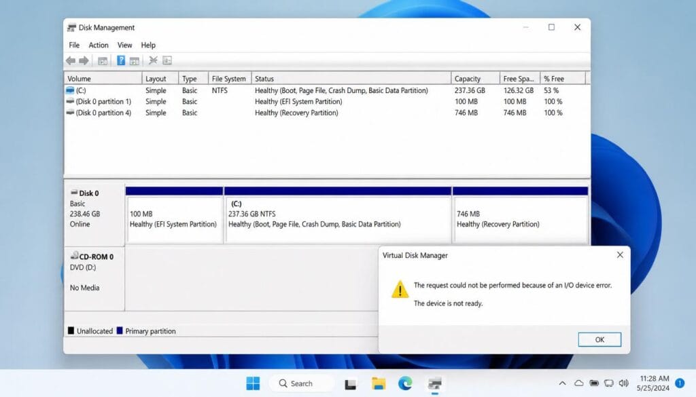Click the Properties toolbar icon at the end
696x397 pixels.
(x=167, y=60)
